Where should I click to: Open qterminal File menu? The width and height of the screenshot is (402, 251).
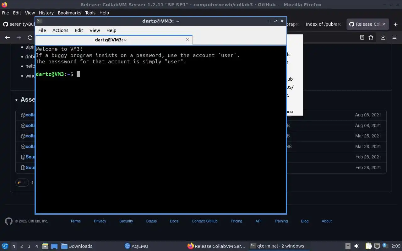(x=42, y=30)
